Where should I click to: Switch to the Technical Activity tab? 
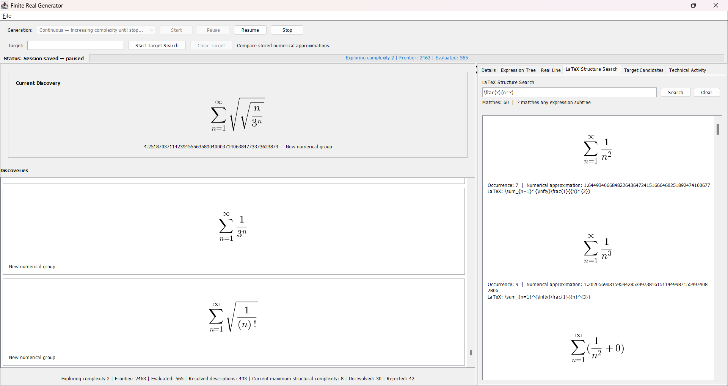click(687, 70)
